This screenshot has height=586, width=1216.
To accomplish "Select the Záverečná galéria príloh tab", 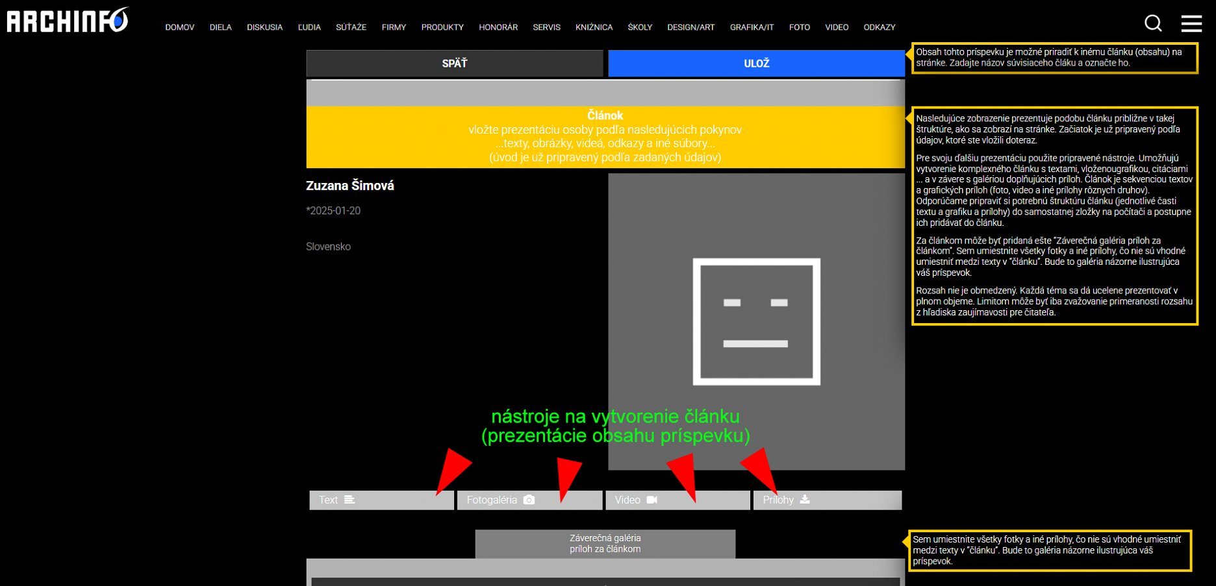I will coord(605,544).
